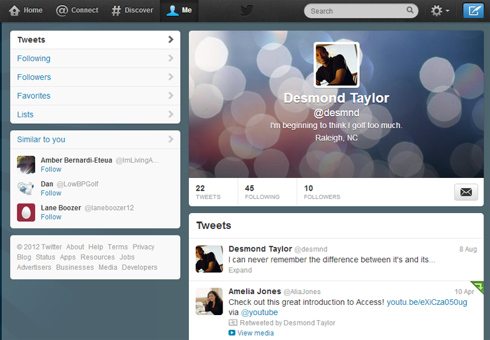The width and height of the screenshot is (490, 340).
Task: Open the Similar to you heading link
Action: (41, 139)
